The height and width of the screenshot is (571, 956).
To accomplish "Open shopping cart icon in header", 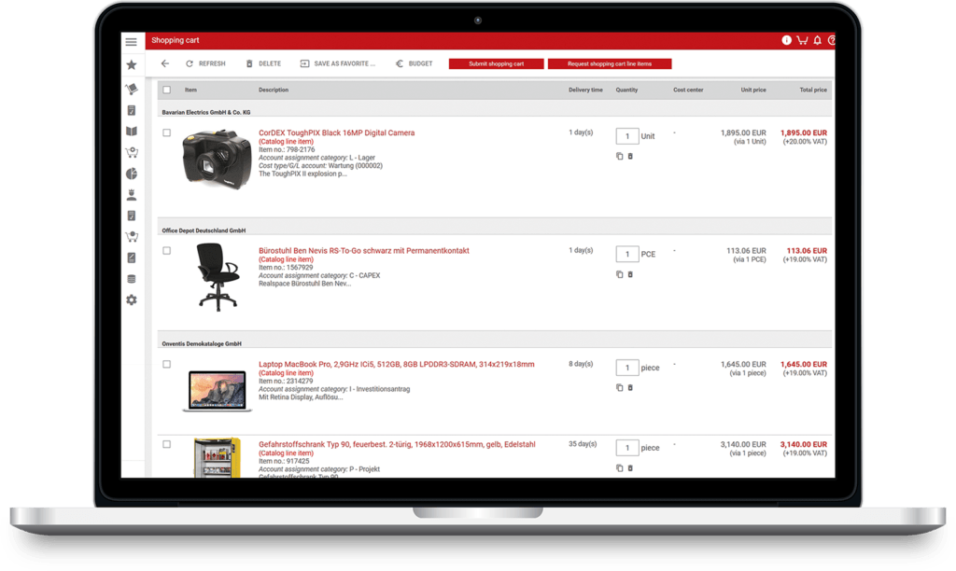I will (802, 41).
